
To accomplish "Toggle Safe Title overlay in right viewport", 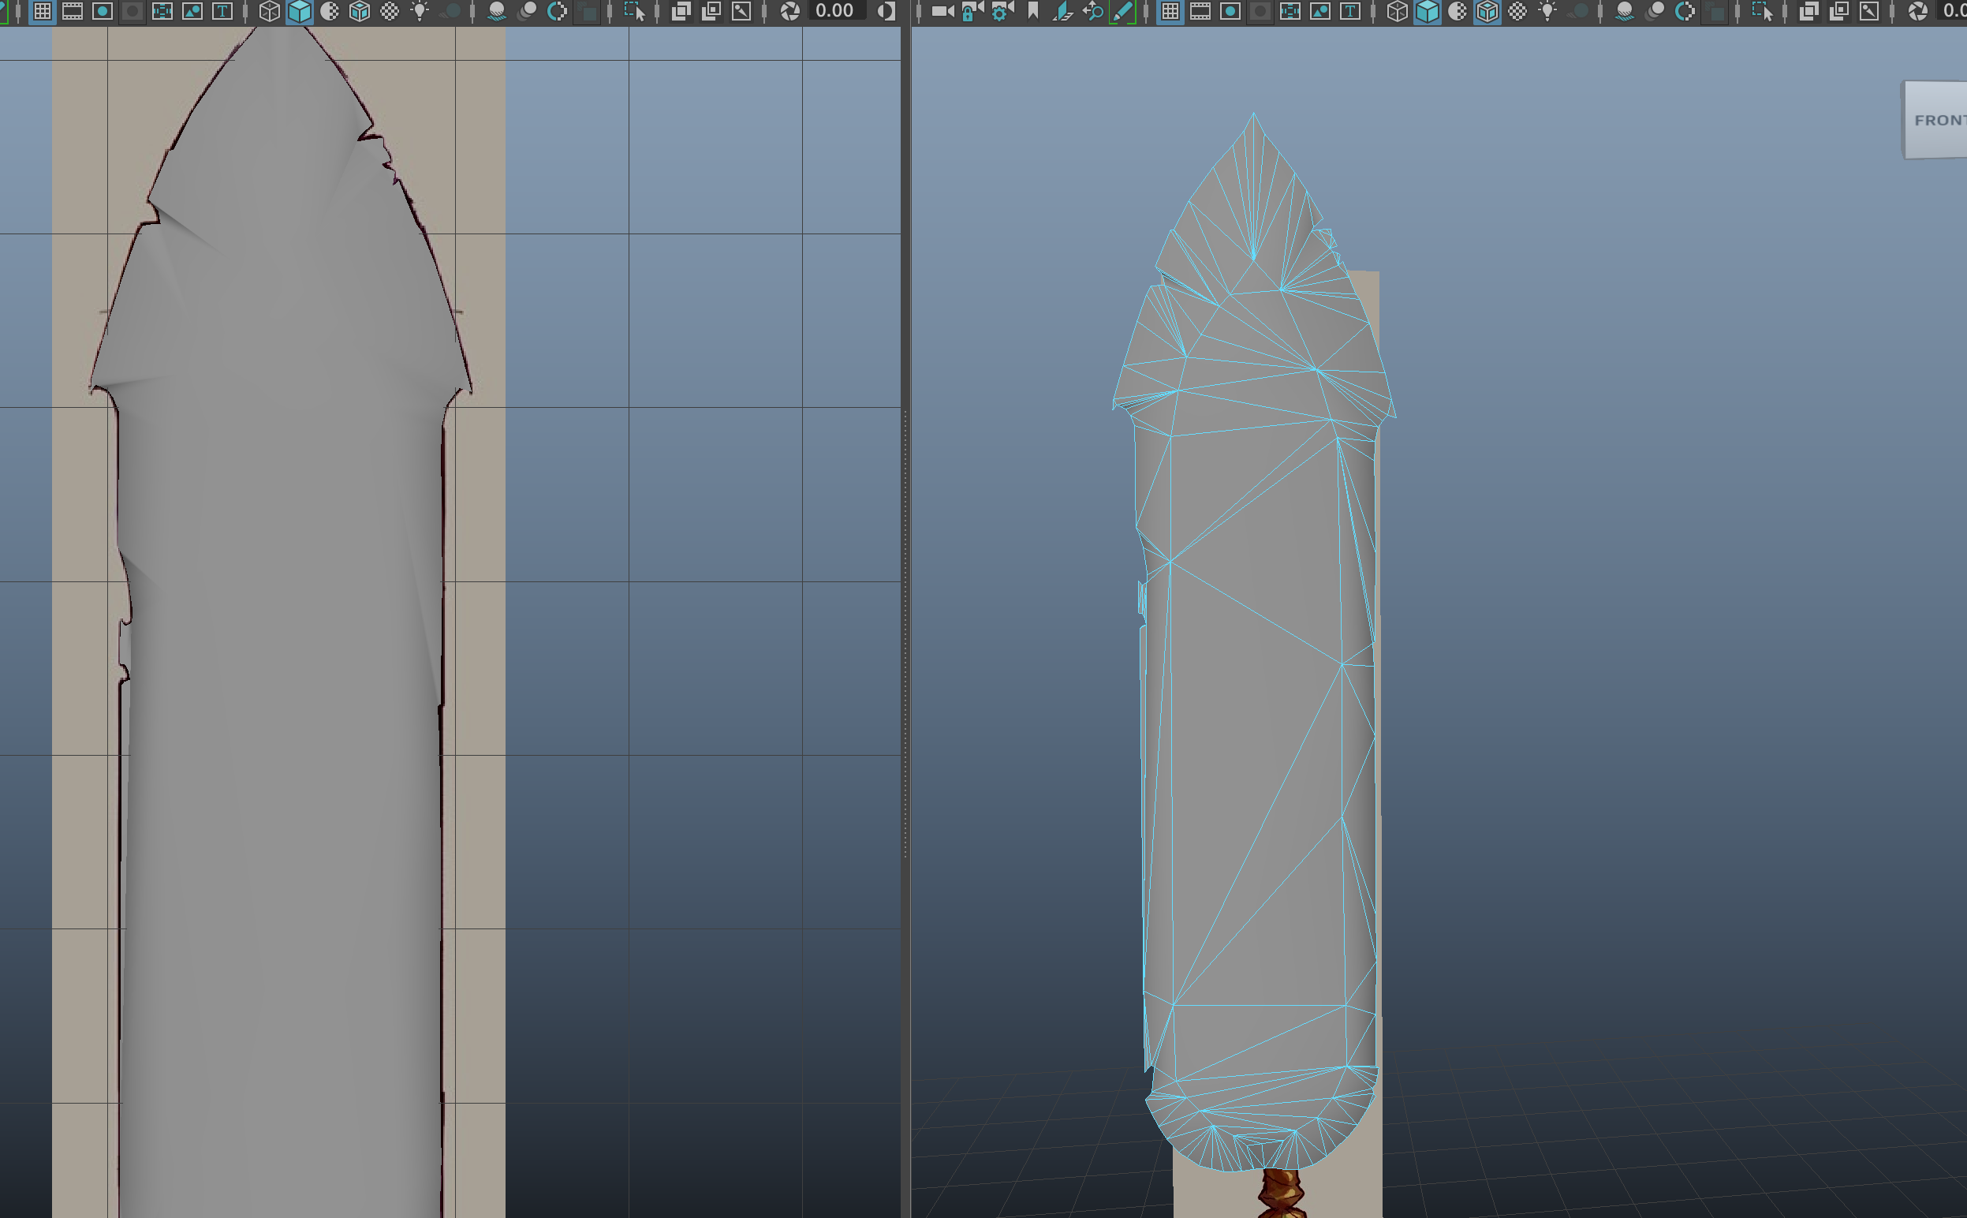I will coord(1350,11).
